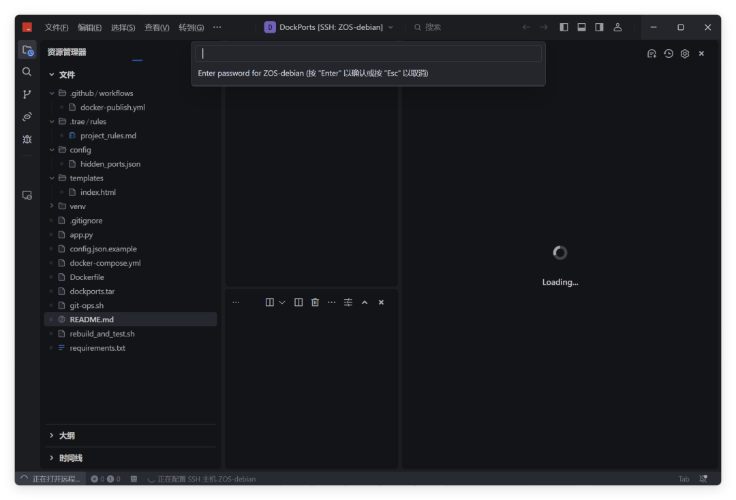This screenshot has height=500, width=736.
Task: Click the leftmost panel ellipsis
Action: coord(236,302)
